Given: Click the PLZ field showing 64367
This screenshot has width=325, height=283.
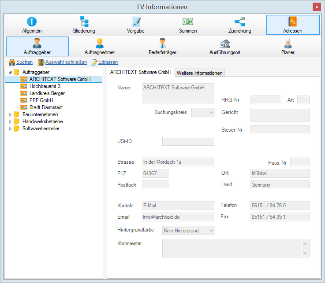Looking at the screenshot, I should [x=155, y=173].
